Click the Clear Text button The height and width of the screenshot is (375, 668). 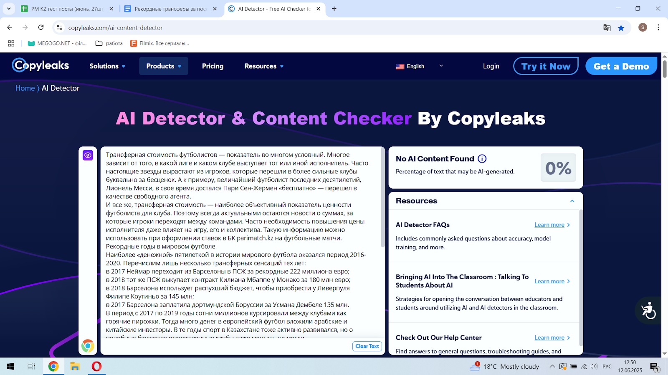(x=367, y=346)
